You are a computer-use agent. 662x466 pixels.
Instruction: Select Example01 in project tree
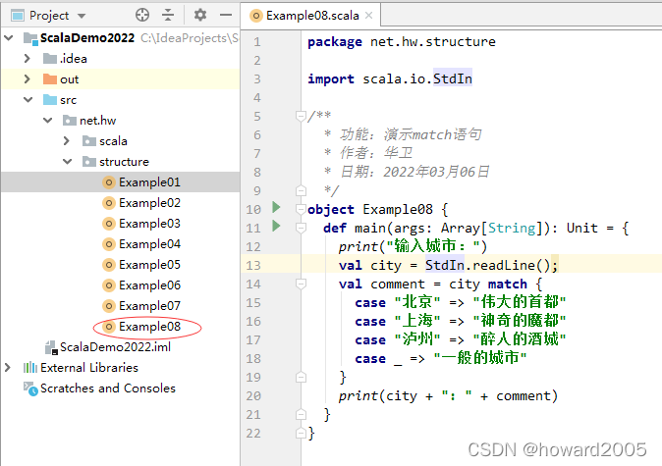pos(149,182)
